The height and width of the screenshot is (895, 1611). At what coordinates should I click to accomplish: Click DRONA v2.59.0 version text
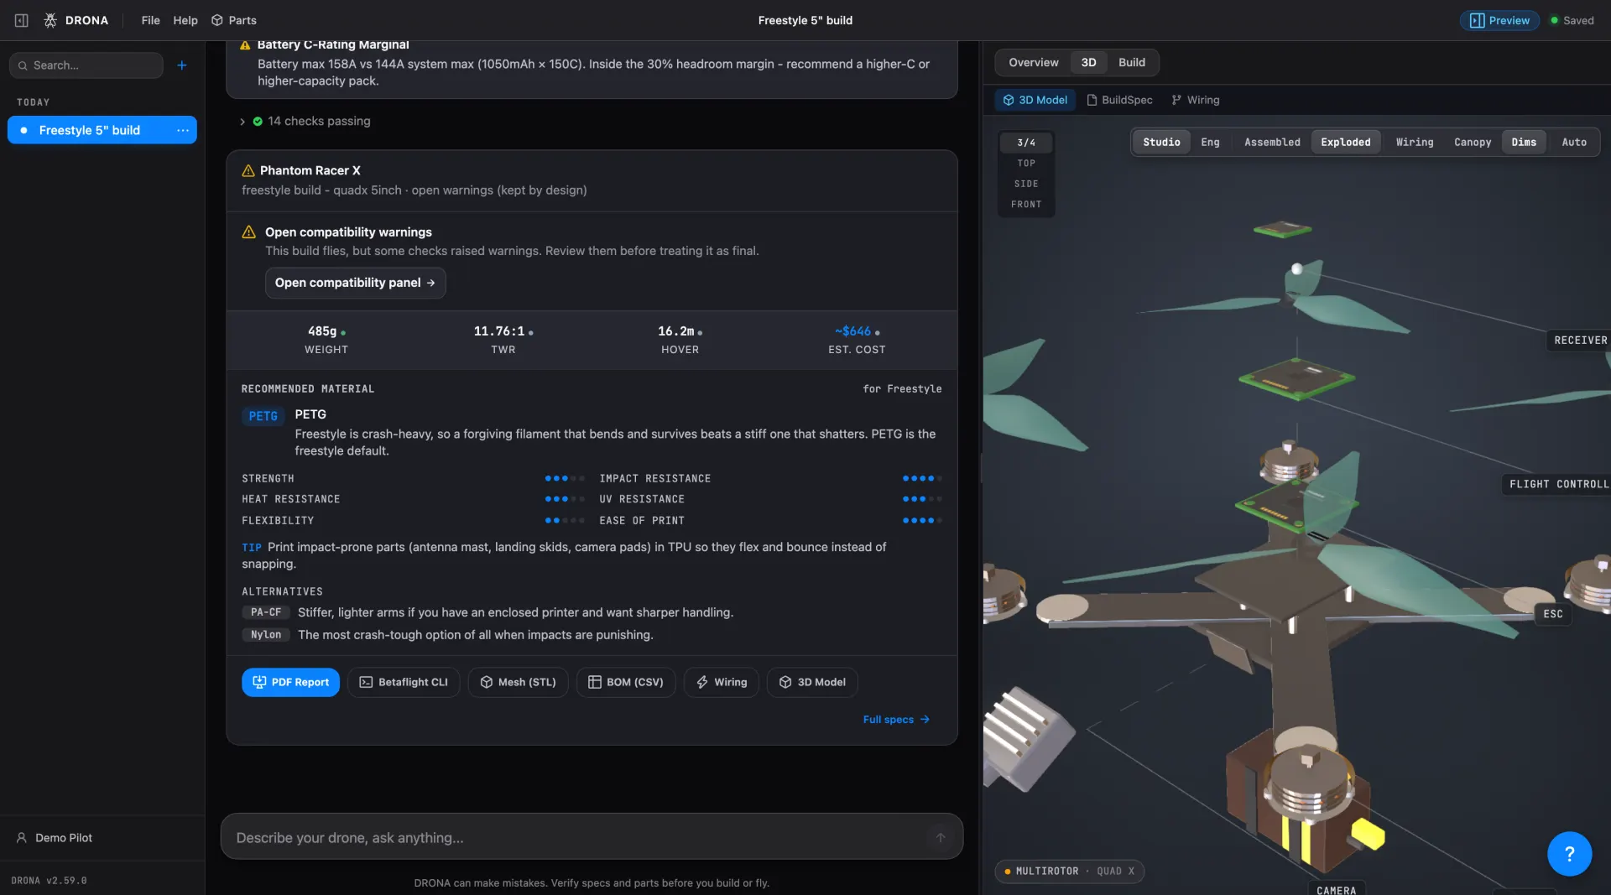[49, 881]
